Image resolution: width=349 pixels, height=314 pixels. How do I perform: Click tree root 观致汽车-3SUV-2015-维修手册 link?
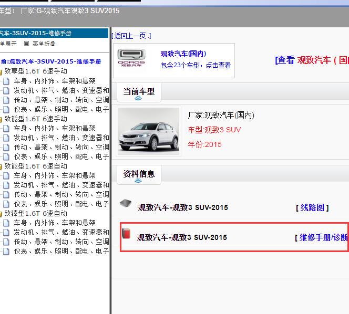pyautogui.click(x=51, y=61)
